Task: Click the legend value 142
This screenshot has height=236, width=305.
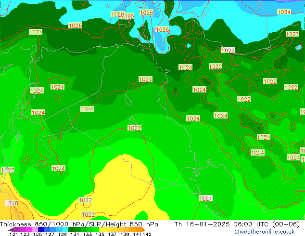Action: [x=147, y=234]
